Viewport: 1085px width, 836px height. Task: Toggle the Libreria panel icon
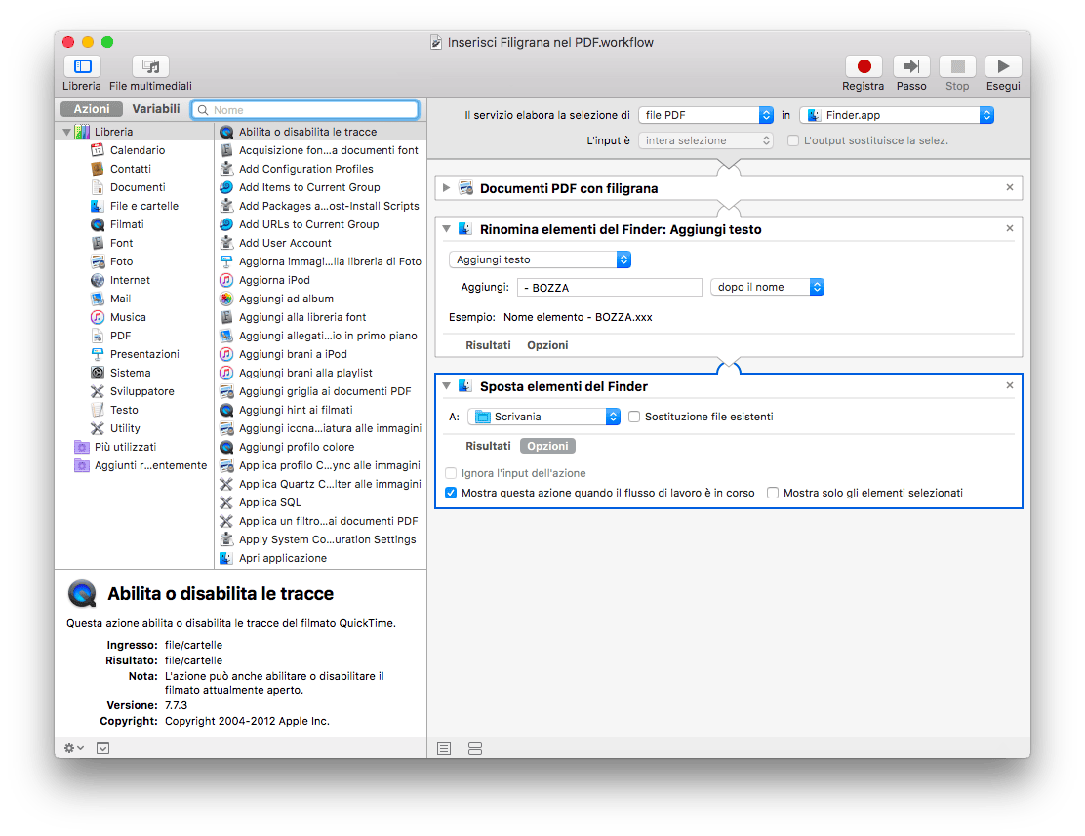[x=82, y=66]
